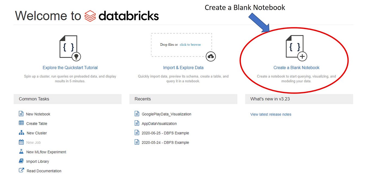The width and height of the screenshot is (381, 193).
Task: Click the New Cluster hierarchy icon
Action: 21,133
